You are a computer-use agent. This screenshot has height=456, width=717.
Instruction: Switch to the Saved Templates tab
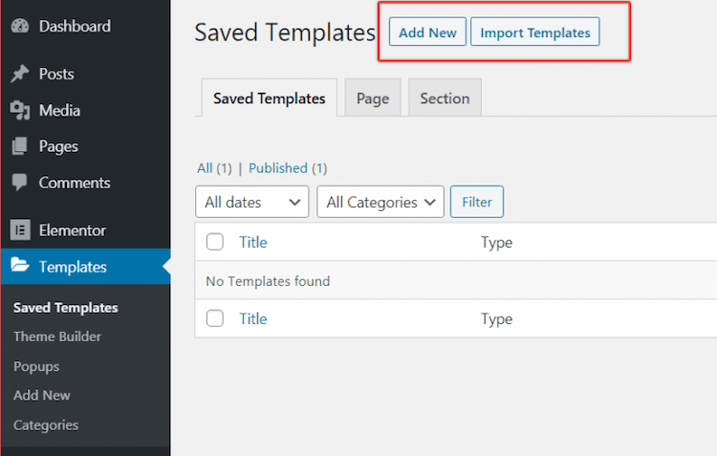tap(269, 98)
